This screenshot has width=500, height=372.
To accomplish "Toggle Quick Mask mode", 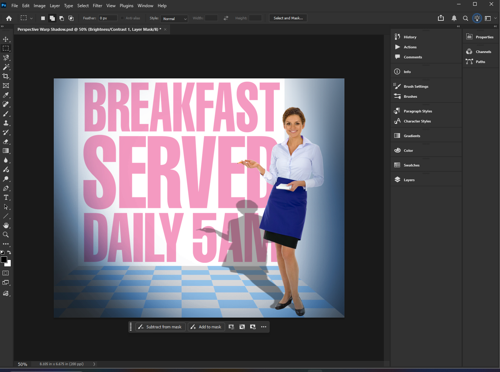I will point(6,273).
